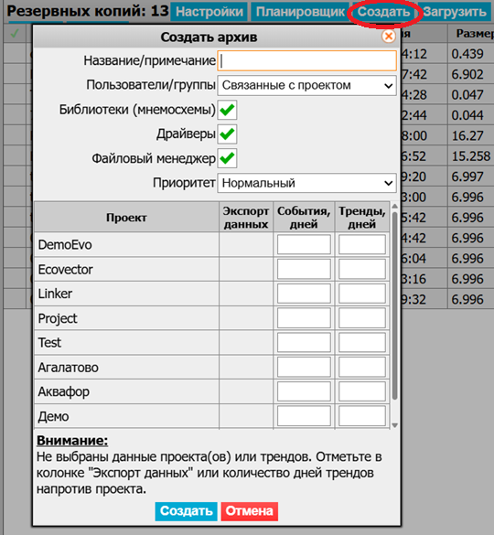Screen dimensions: 494x535
Task: Focus the Название/примечание input field
Action: pos(306,60)
